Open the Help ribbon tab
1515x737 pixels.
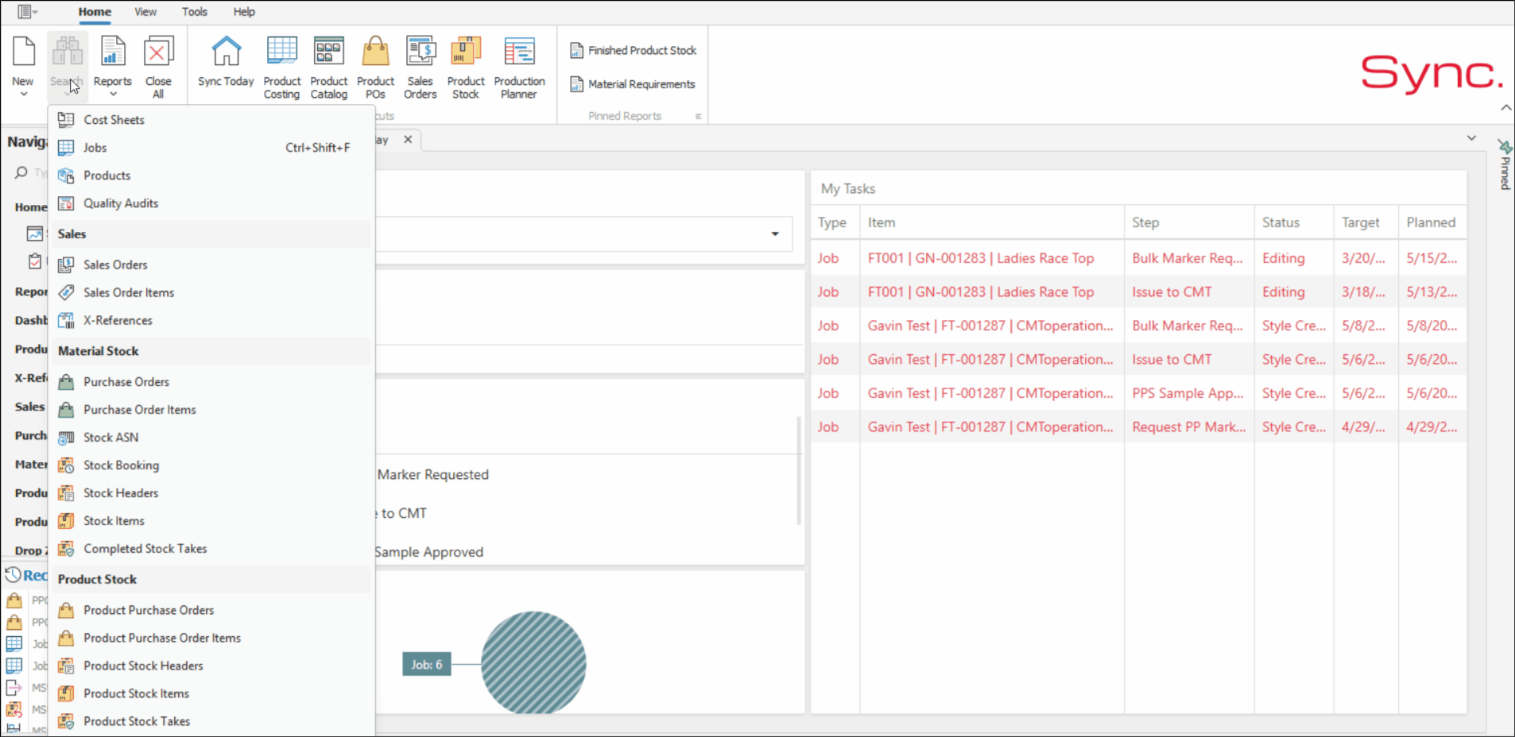click(x=244, y=12)
